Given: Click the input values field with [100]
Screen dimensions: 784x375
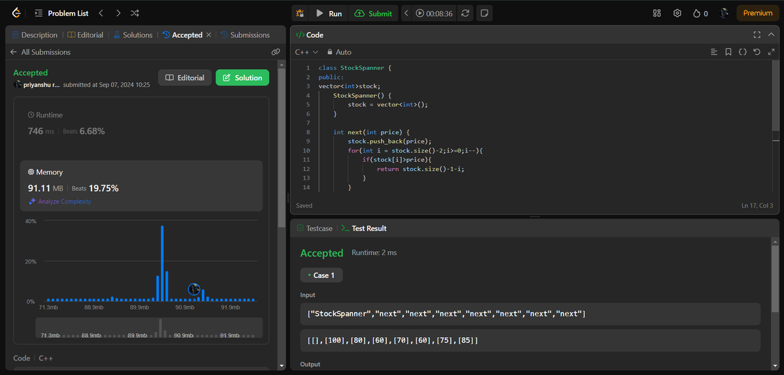Looking at the screenshot, I should tap(531, 340).
